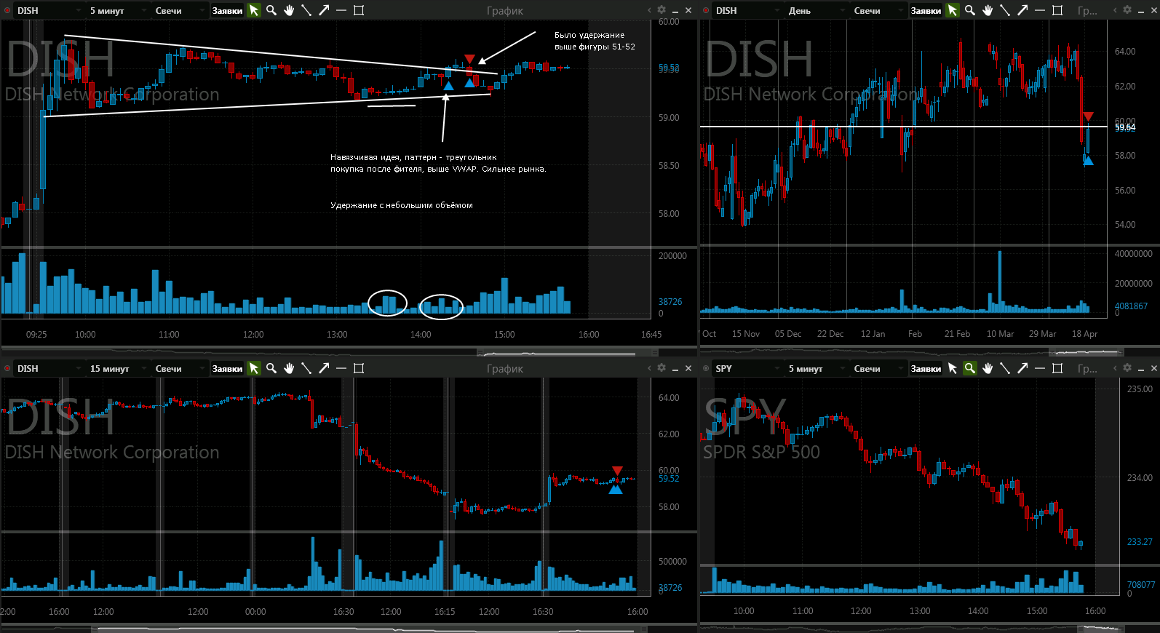Viewport: 1160px width, 633px height.
Task: Open gear settings of DISH daily chart
Action: 1127,10
